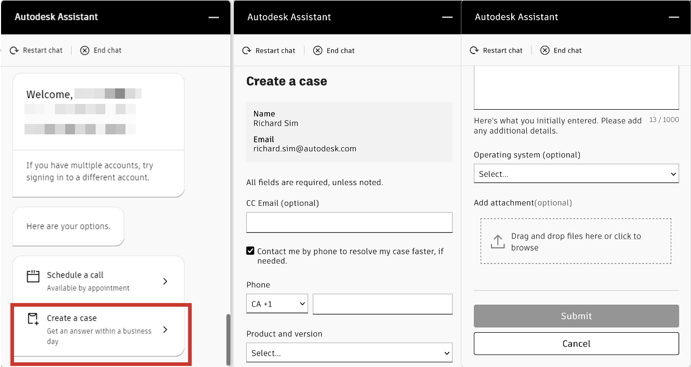Click the End chat icon in the right panel
Viewport: 691px width, 367px height.
(545, 50)
